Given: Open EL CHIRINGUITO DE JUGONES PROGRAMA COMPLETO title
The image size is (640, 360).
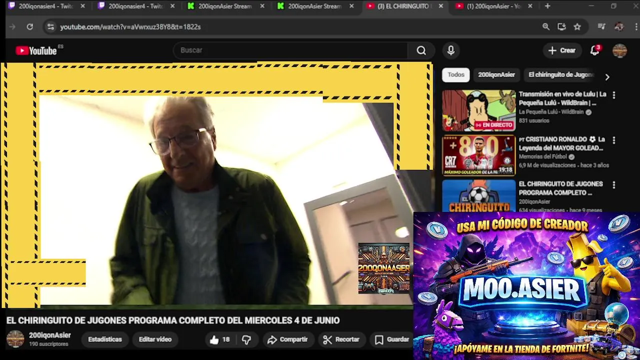Looking at the screenshot, I should (x=560, y=188).
